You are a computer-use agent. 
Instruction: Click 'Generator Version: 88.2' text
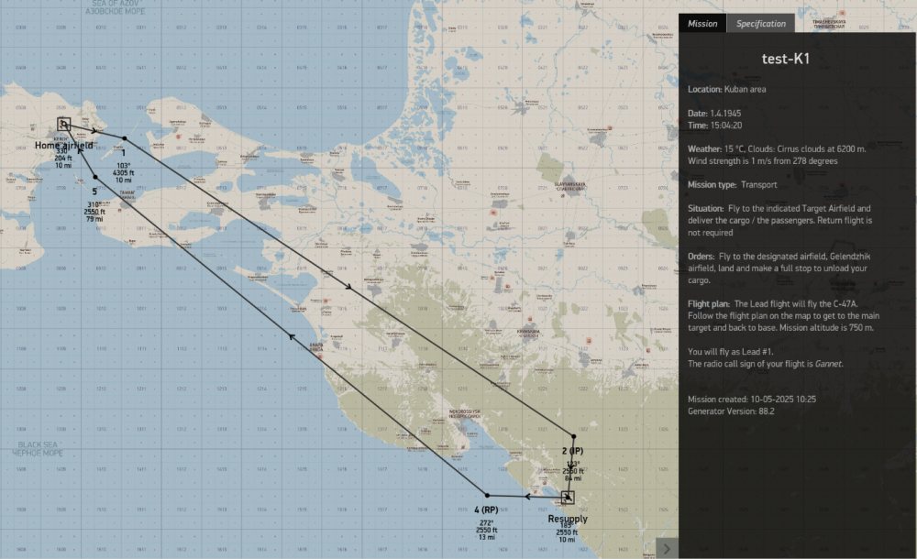point(731,411)
